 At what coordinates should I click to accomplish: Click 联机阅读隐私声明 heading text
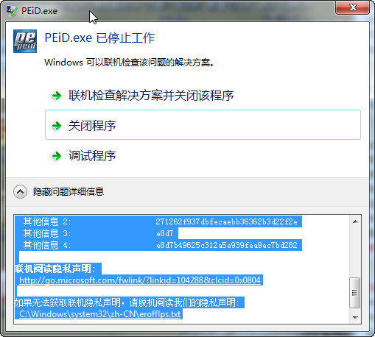[x=55, y=269]
